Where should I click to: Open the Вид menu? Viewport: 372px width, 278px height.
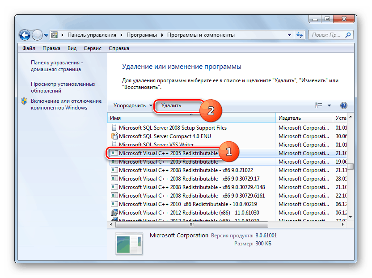click(72, 48)
